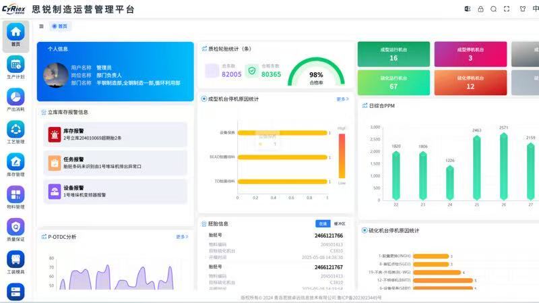This screenshot has width=539, height=303.
Task: Click the 工装模具 sidebar icon
Action: click(15, 262)
